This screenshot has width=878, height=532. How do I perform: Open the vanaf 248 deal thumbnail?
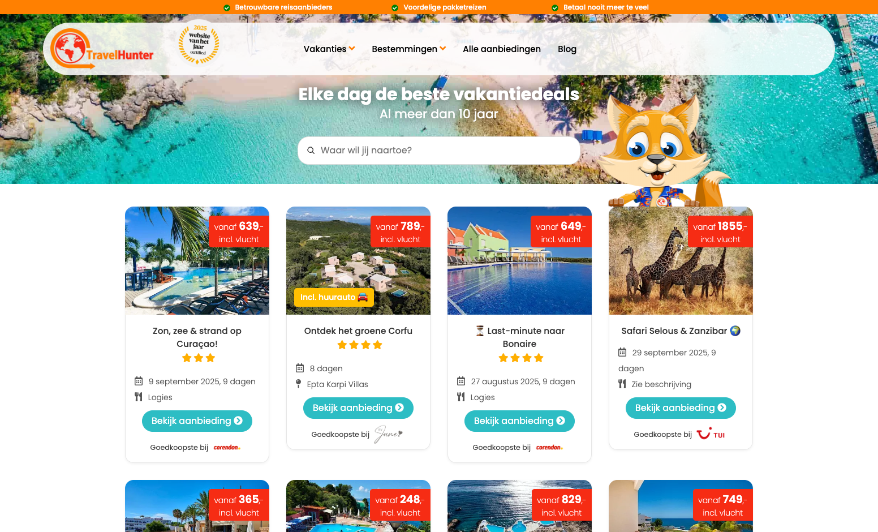click(x=358, y=506)
